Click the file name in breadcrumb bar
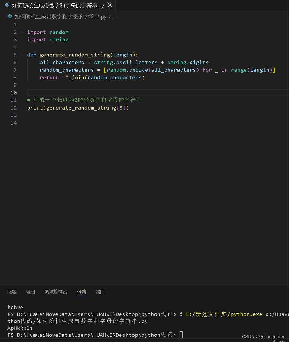 (60, 17)
